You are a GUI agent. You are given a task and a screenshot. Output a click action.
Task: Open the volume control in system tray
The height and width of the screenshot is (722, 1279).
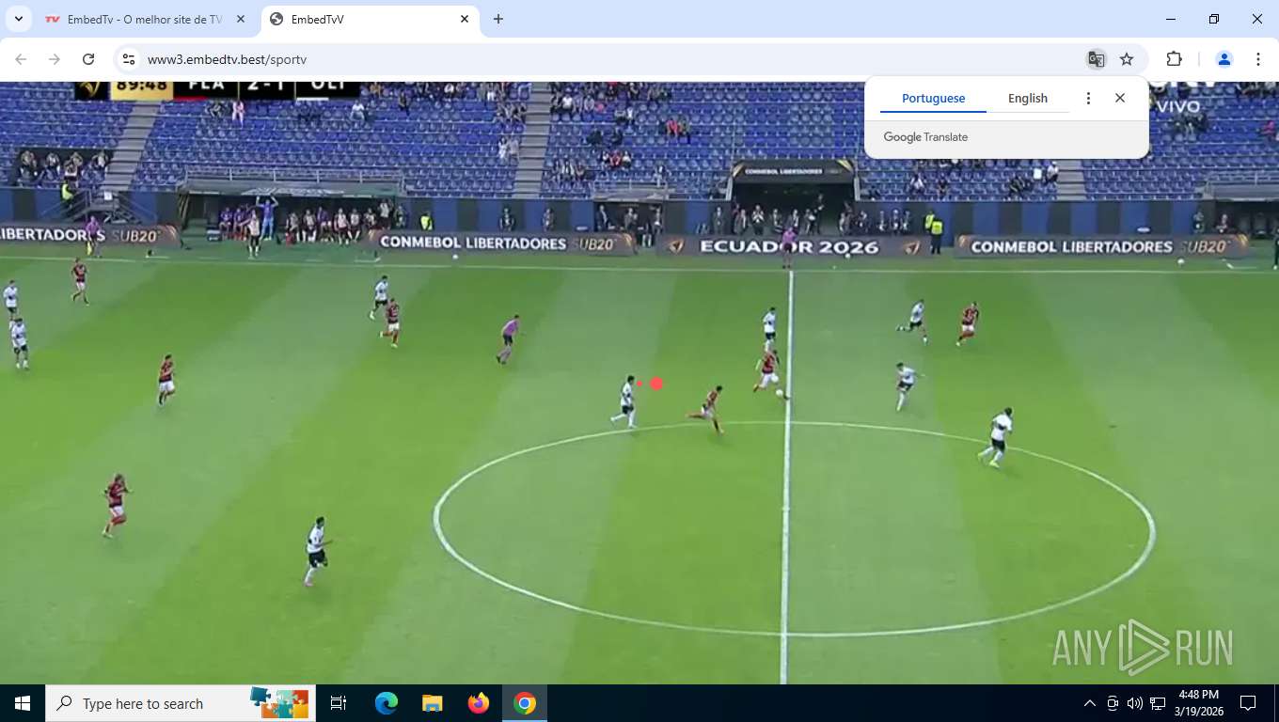(1135, 703)
